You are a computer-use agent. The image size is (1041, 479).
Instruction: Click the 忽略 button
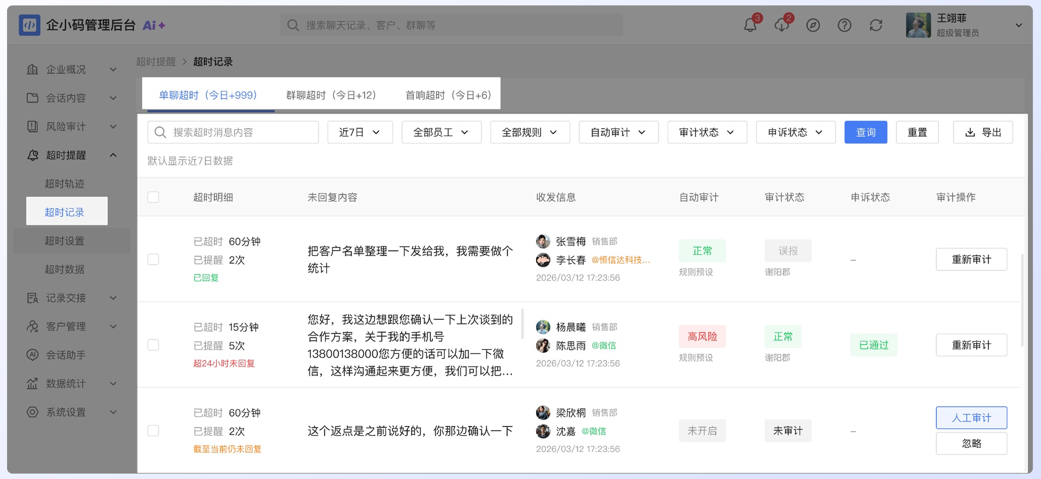pyautogui.click(x=971, y=444)
